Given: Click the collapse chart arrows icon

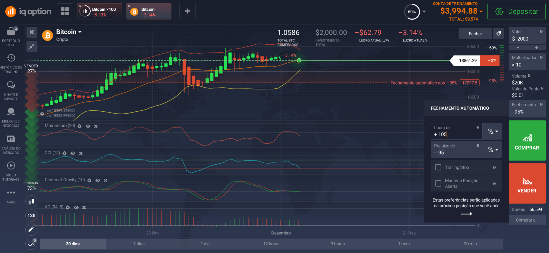Looking at the screenshot, I should pos(32,46).
